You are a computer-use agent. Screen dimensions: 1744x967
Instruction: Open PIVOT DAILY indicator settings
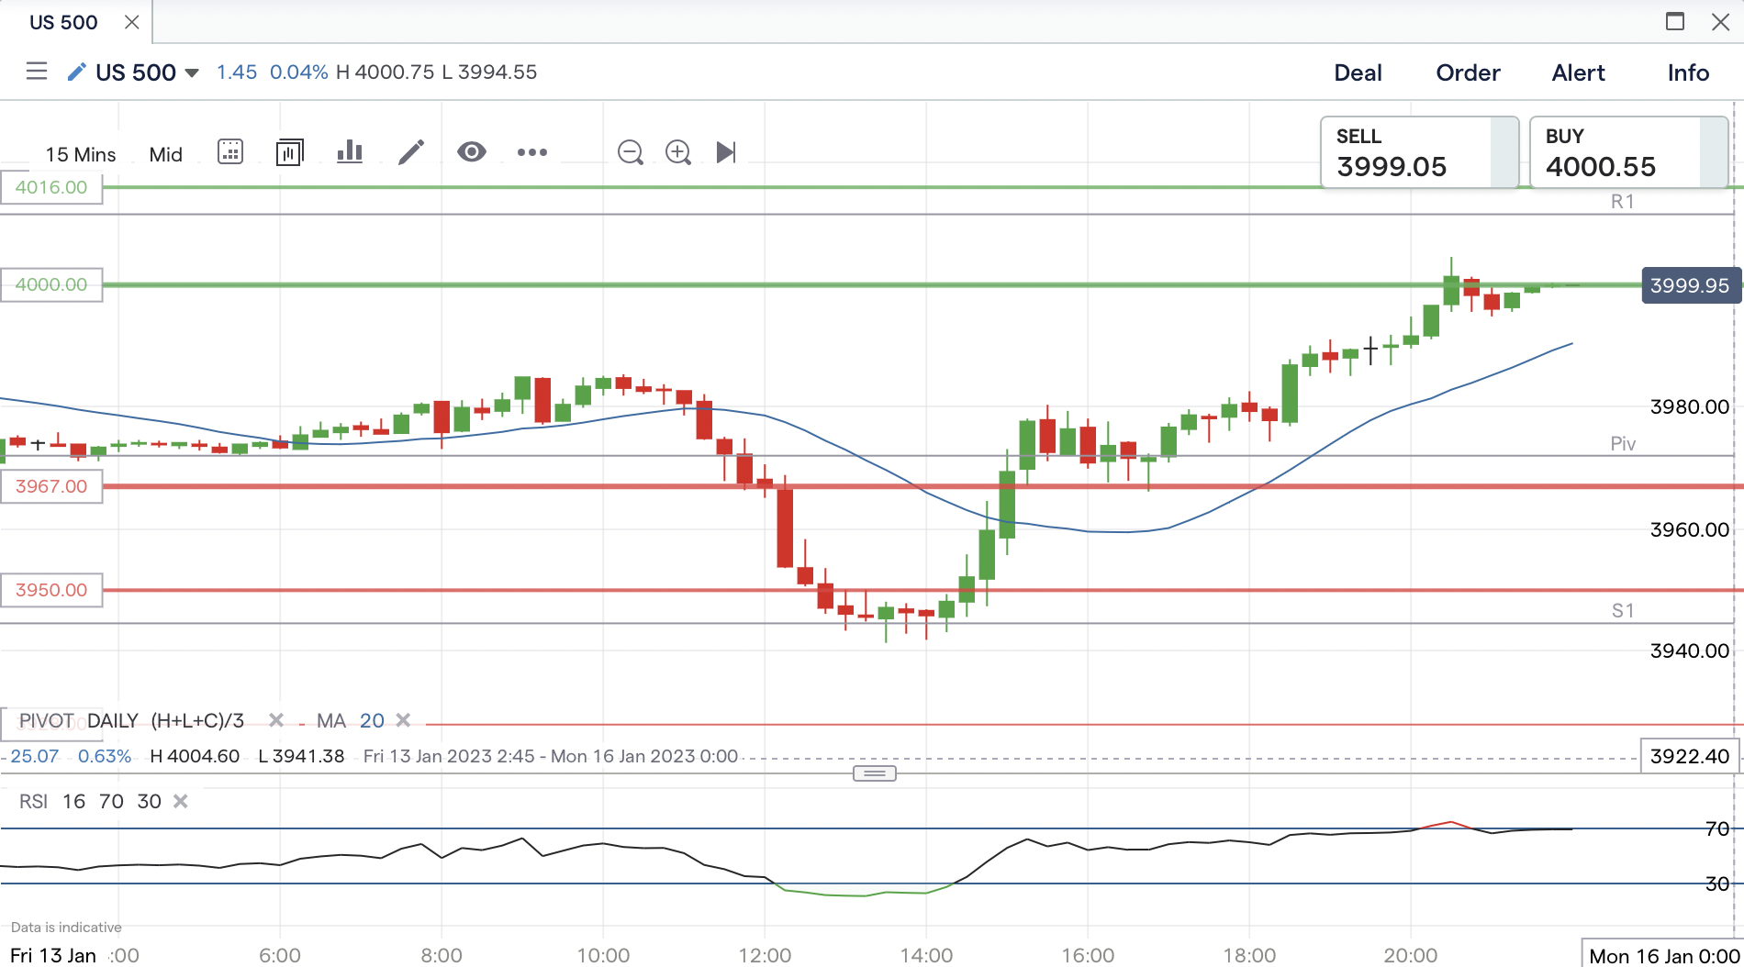pyautogui.click(x=131, y=721)
